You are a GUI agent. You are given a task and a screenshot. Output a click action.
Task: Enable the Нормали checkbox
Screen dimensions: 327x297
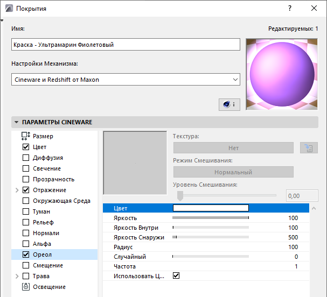(26, 233)
